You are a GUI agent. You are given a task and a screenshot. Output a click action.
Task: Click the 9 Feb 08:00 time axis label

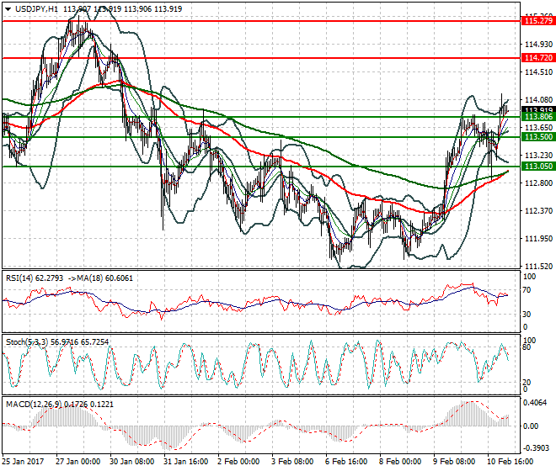(x=454, y=462)
